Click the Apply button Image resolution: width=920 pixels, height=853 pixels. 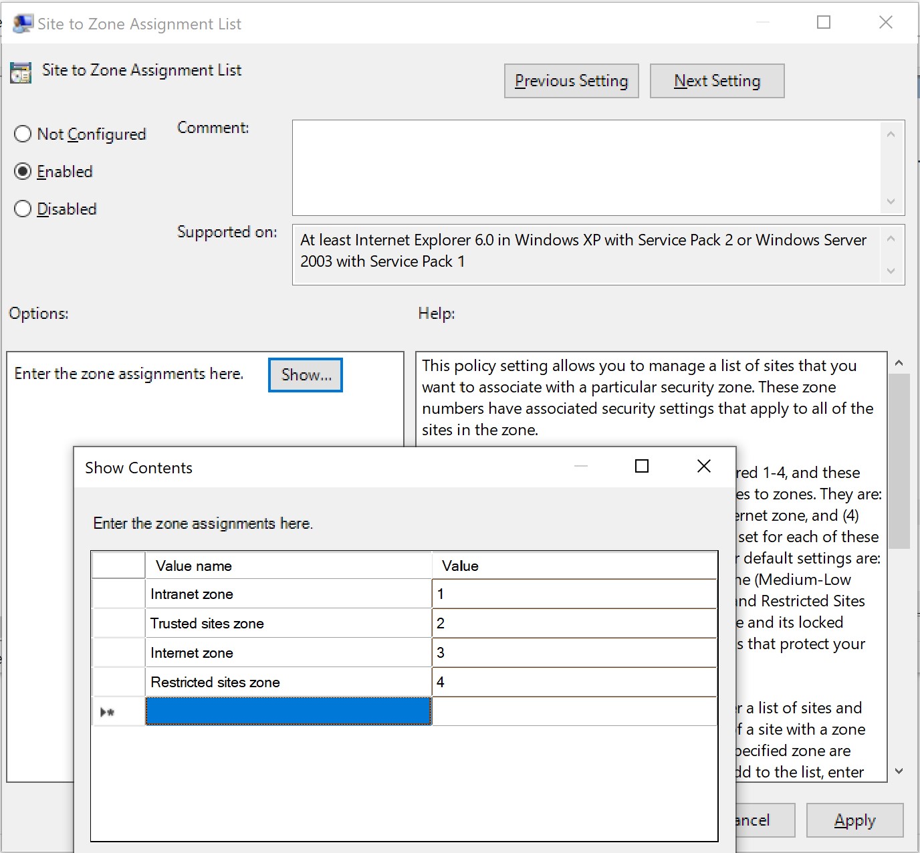pyautogui.click(x=854, y=820)
